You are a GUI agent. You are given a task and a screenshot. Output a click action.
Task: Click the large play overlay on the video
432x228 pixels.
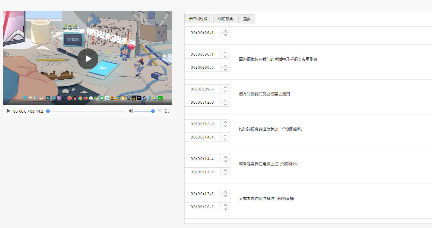pyautogui.click(x=88, y=59)
